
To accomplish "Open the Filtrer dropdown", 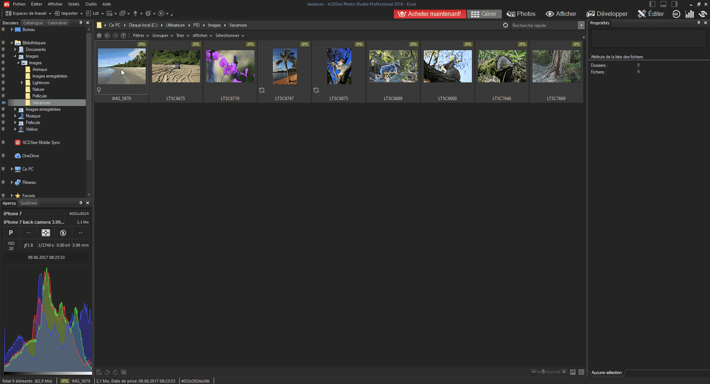I will (x=141, y=35).
